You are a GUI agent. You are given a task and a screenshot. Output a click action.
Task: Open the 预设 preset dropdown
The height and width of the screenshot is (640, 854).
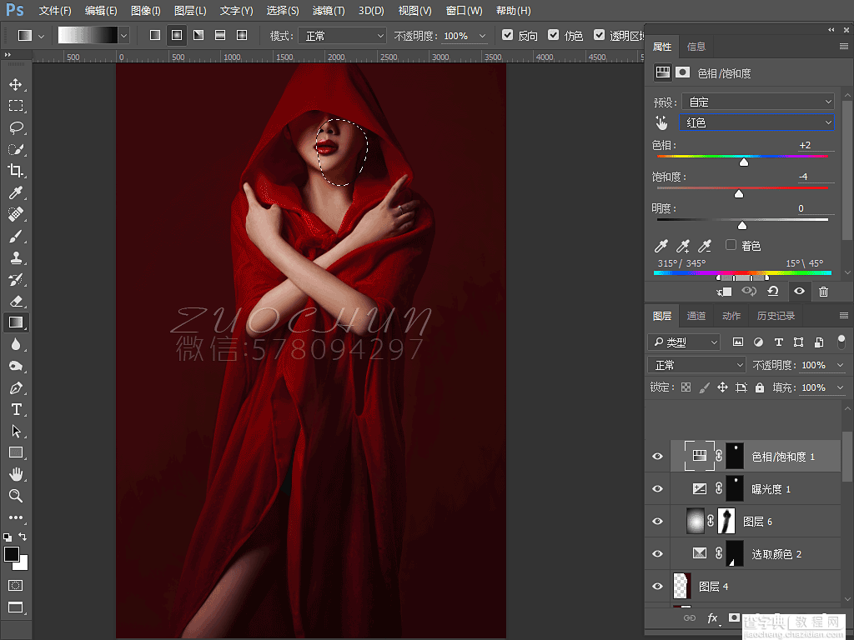pos(758,102)
